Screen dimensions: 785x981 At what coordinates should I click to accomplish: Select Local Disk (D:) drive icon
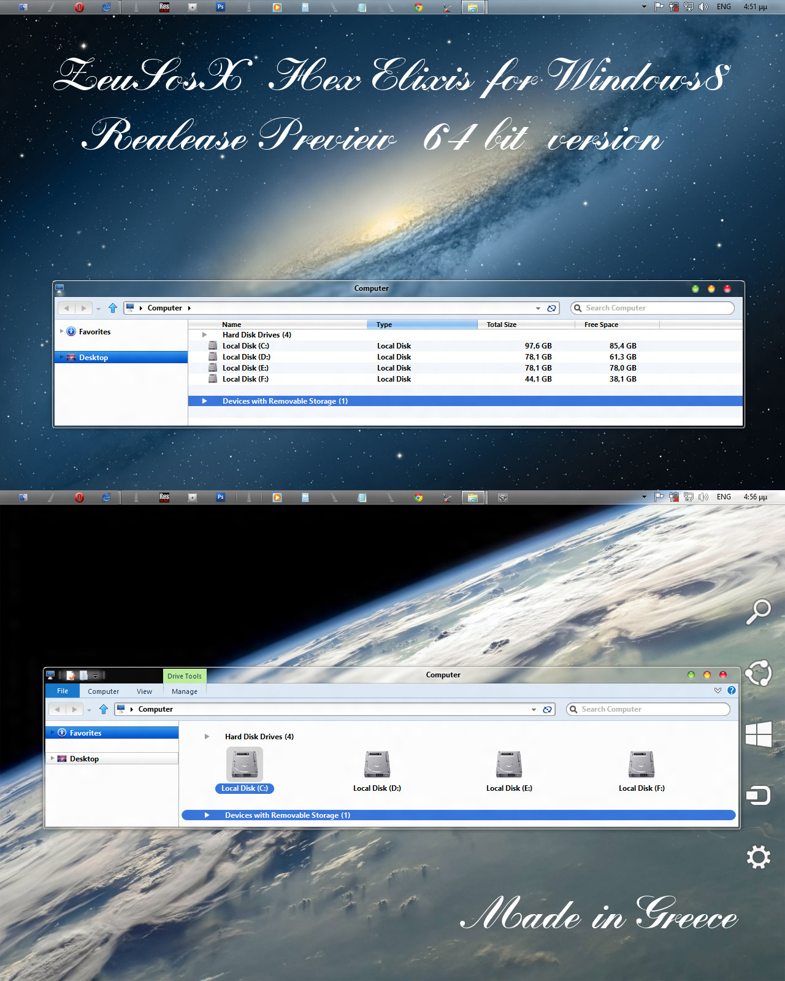coord(377,765)
